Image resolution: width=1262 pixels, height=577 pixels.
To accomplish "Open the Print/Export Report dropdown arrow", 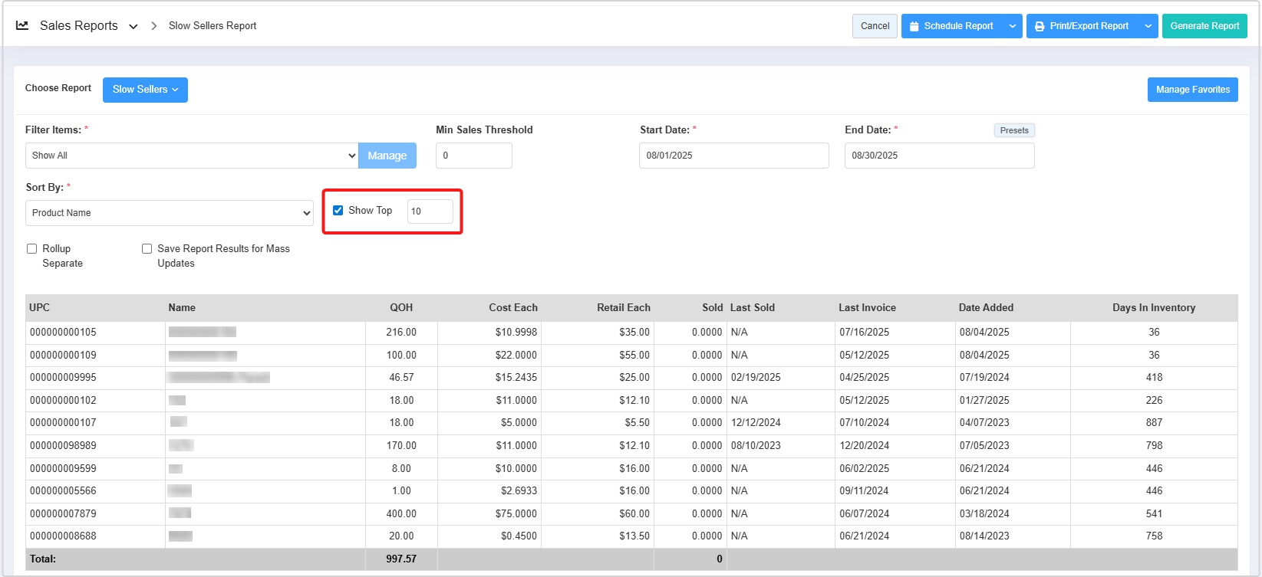I will coord(1148,26).
